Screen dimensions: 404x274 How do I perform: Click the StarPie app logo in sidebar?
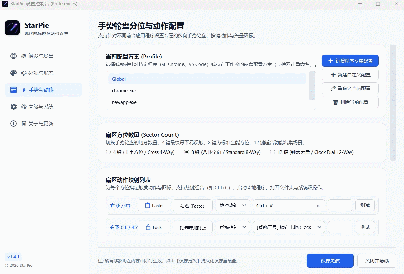pyautogui.click(x=12, y=28)
